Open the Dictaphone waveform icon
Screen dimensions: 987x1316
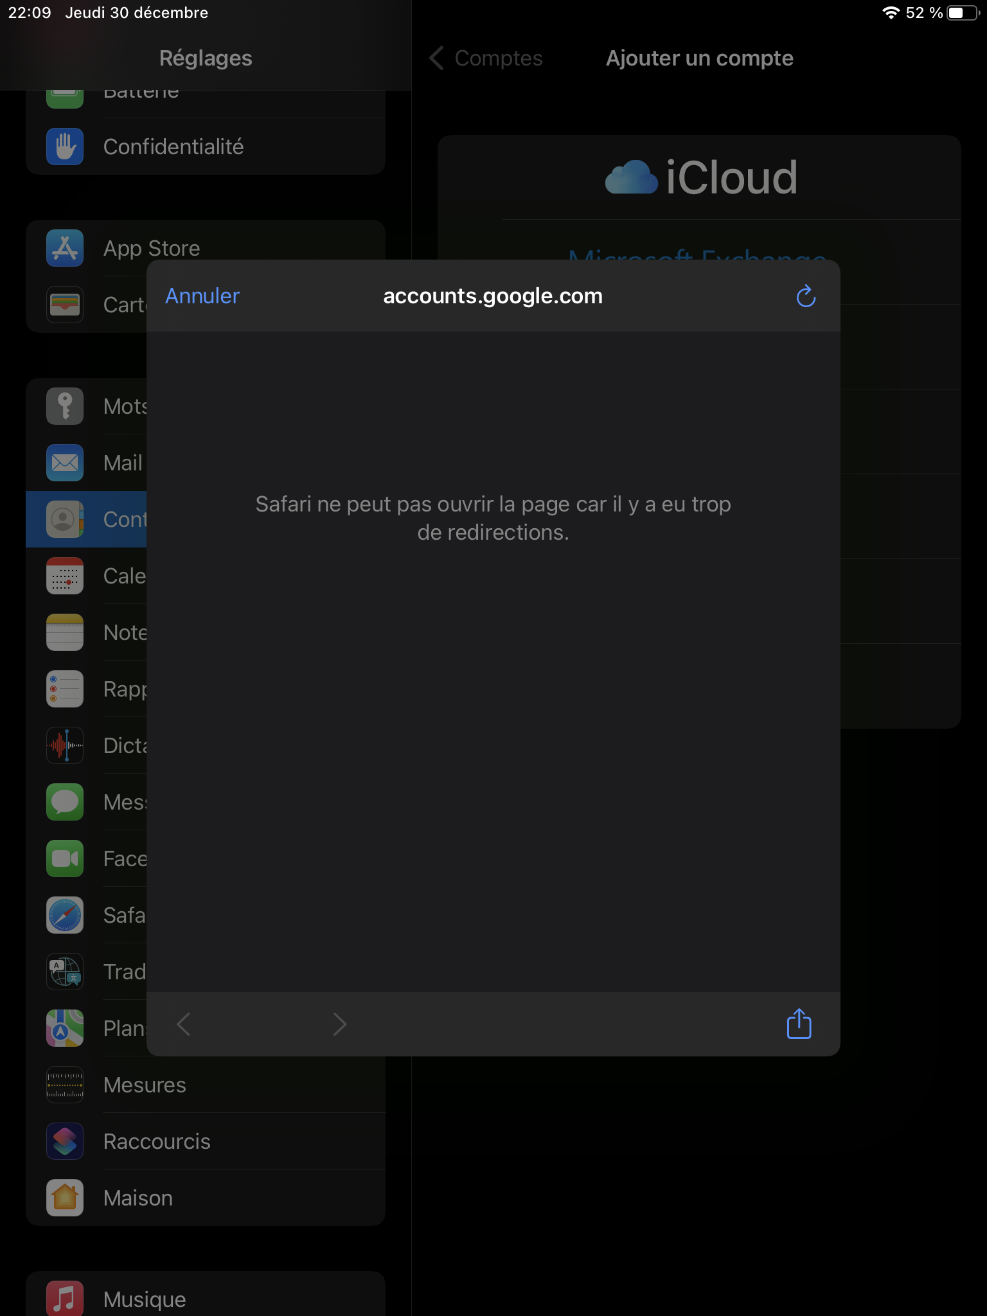[65, 745]
